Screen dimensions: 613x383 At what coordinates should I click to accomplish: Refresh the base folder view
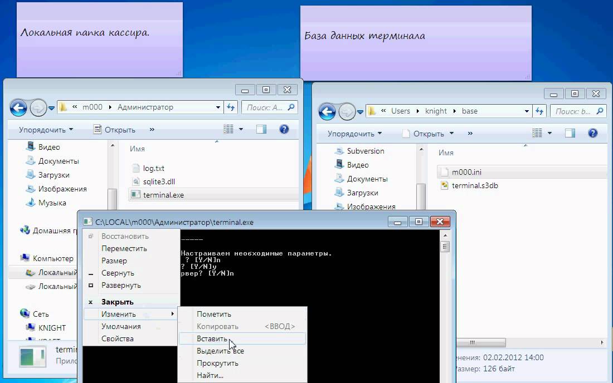coord(539,111)
